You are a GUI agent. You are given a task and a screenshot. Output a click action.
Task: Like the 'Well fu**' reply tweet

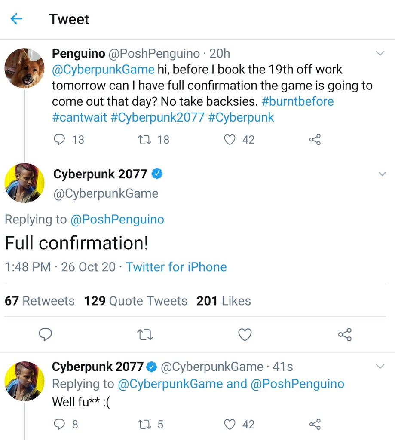[231, 425]
